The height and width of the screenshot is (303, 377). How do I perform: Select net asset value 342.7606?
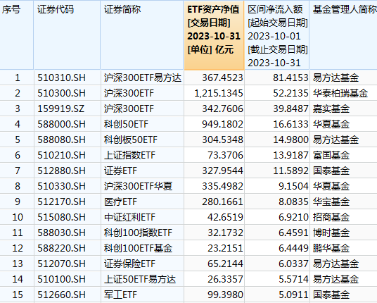pyautogui.click(x=222, y=109)
